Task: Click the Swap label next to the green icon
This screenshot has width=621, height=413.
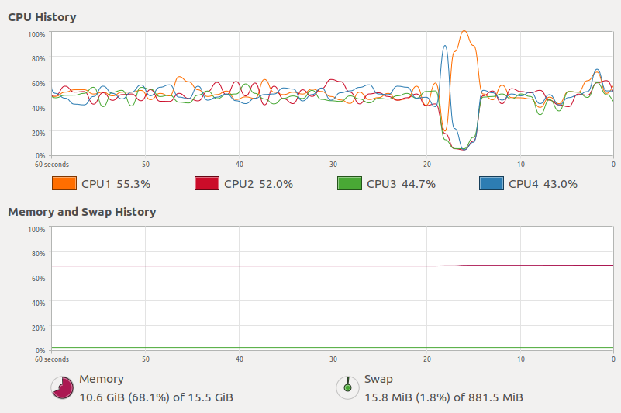Action: tap(378, 380)
